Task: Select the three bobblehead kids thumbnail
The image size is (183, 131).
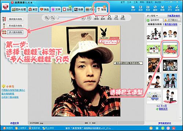Action: tap(170, 33)
